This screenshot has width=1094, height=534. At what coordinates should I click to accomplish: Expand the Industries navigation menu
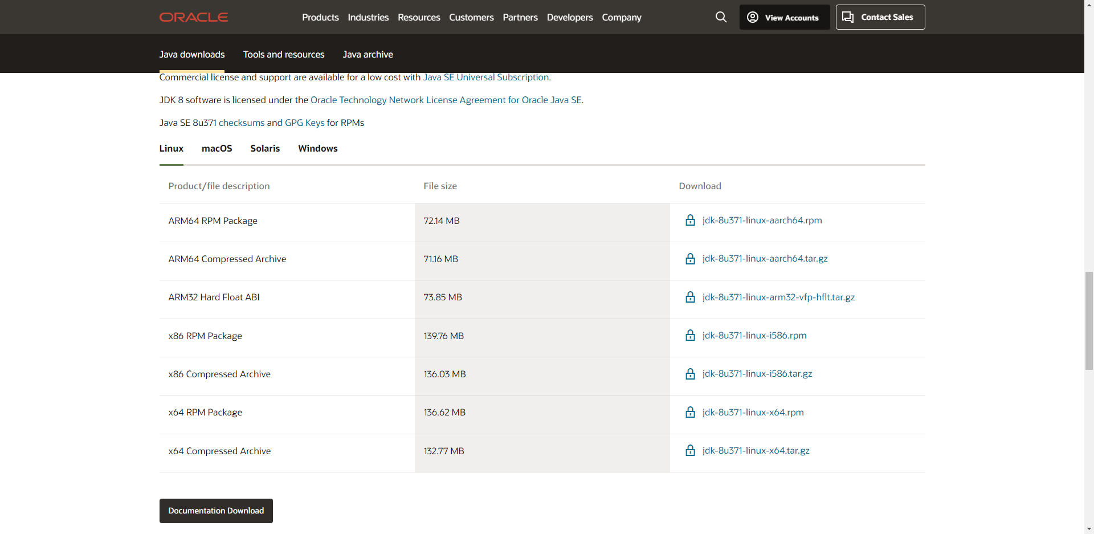[x=368, y=17]
